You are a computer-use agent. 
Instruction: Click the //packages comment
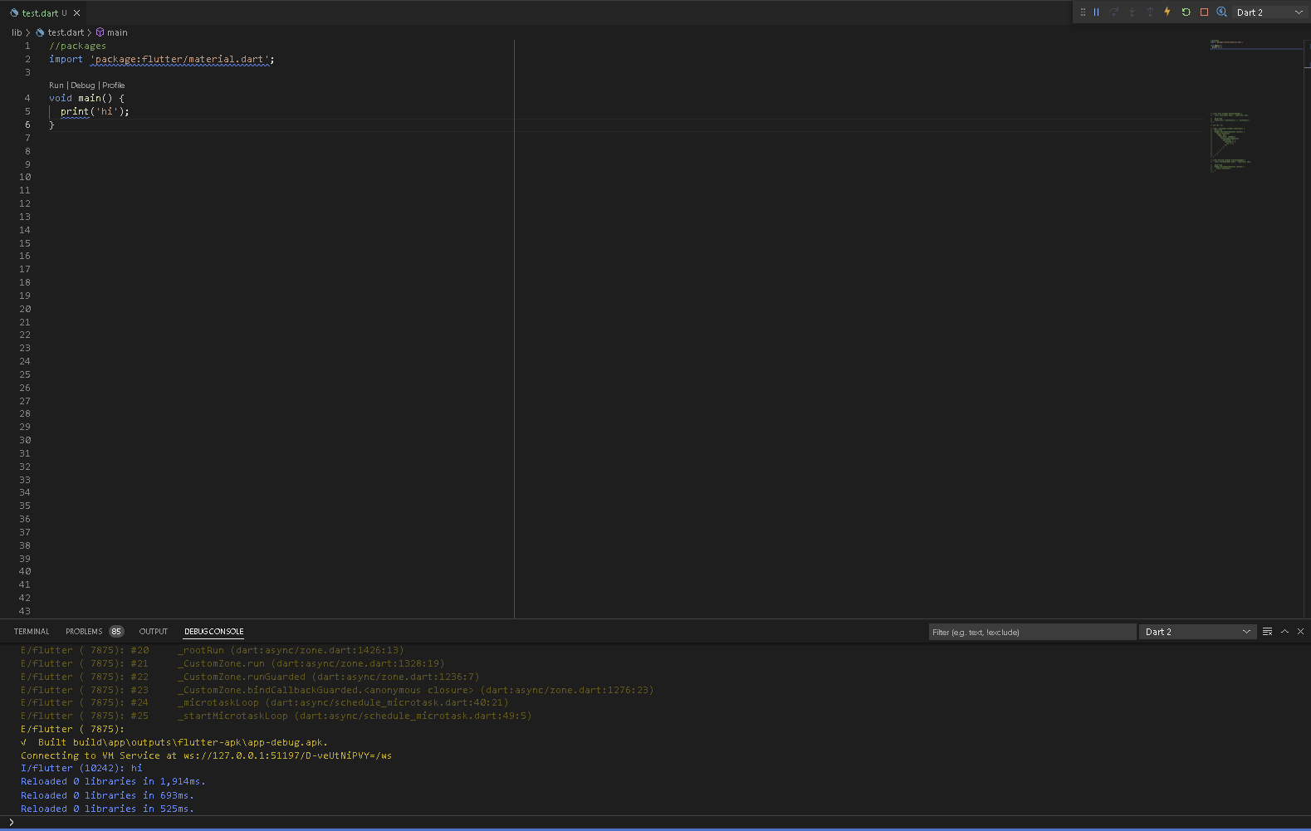(x=77, y=46)
